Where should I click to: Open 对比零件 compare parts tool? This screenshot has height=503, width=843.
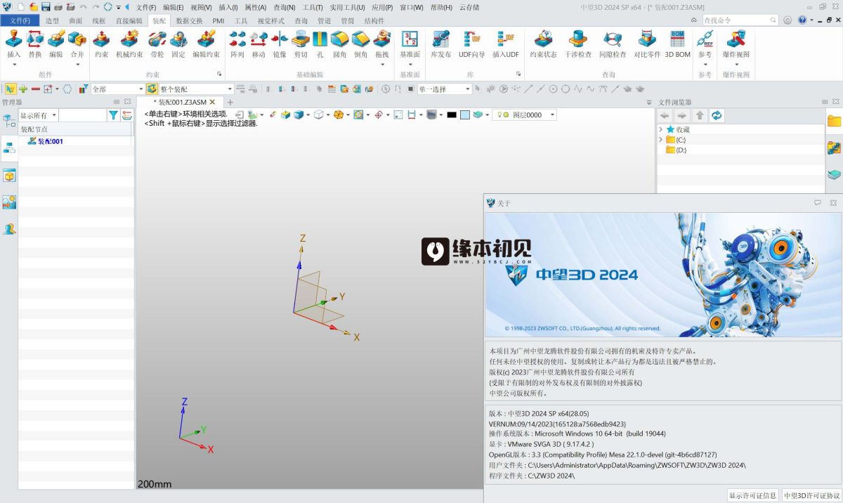[647, 39]
